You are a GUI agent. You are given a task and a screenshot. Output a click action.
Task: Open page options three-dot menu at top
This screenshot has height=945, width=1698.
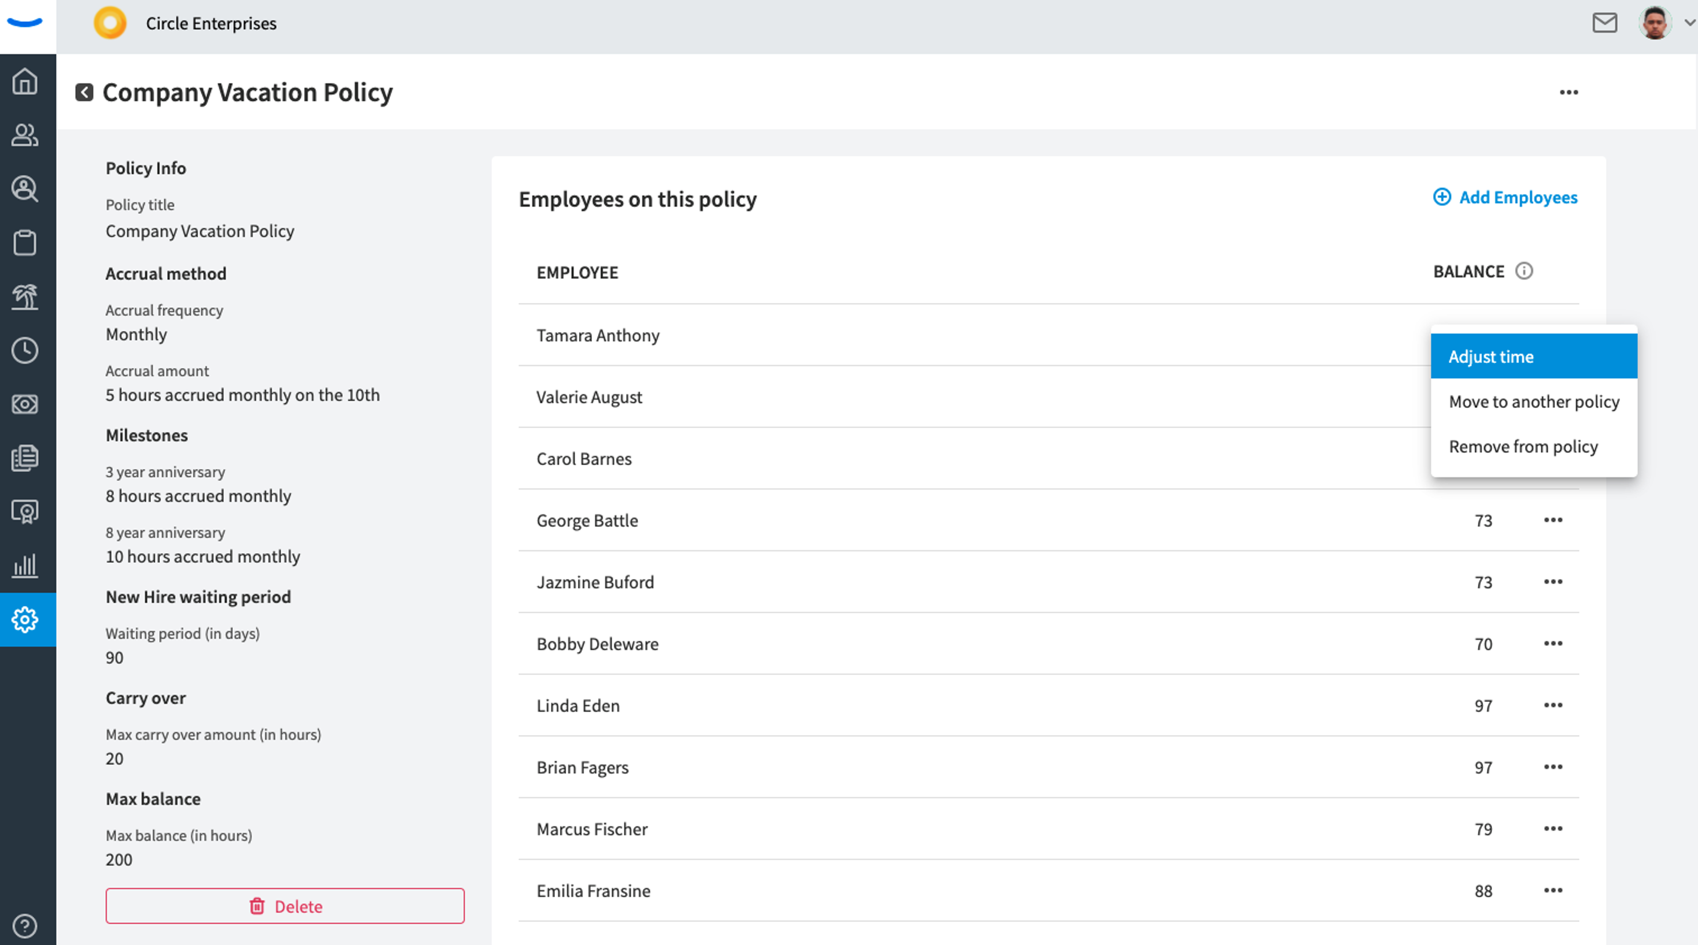point(1569,92)
